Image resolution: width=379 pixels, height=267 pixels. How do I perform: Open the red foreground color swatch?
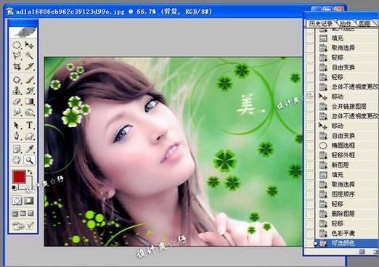pos(19,176)
